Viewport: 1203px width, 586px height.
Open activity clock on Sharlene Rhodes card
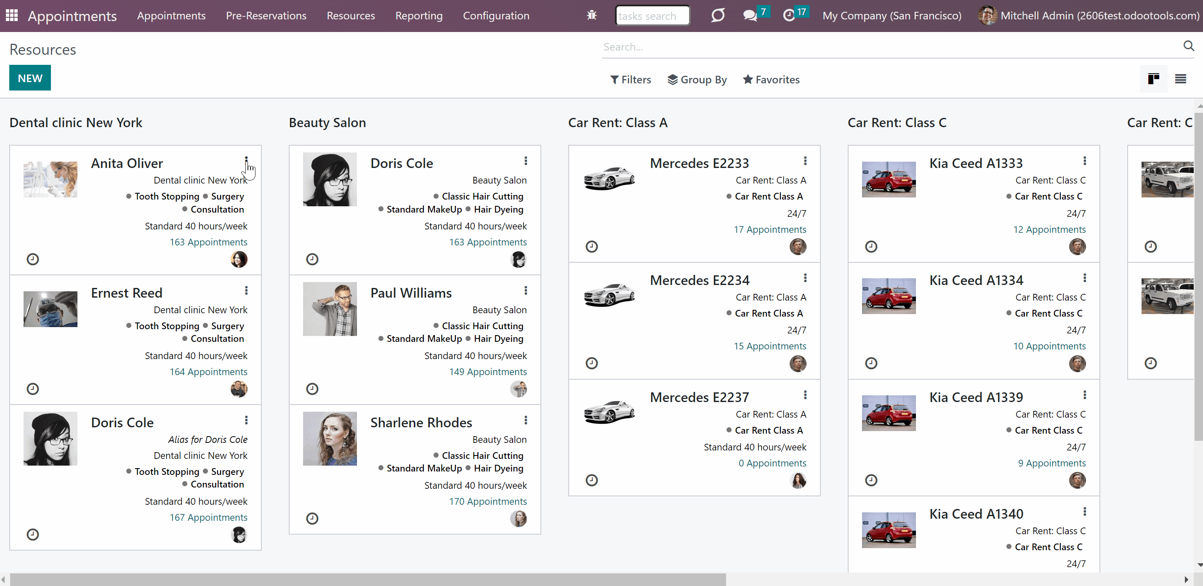click(x=312, y=518)
